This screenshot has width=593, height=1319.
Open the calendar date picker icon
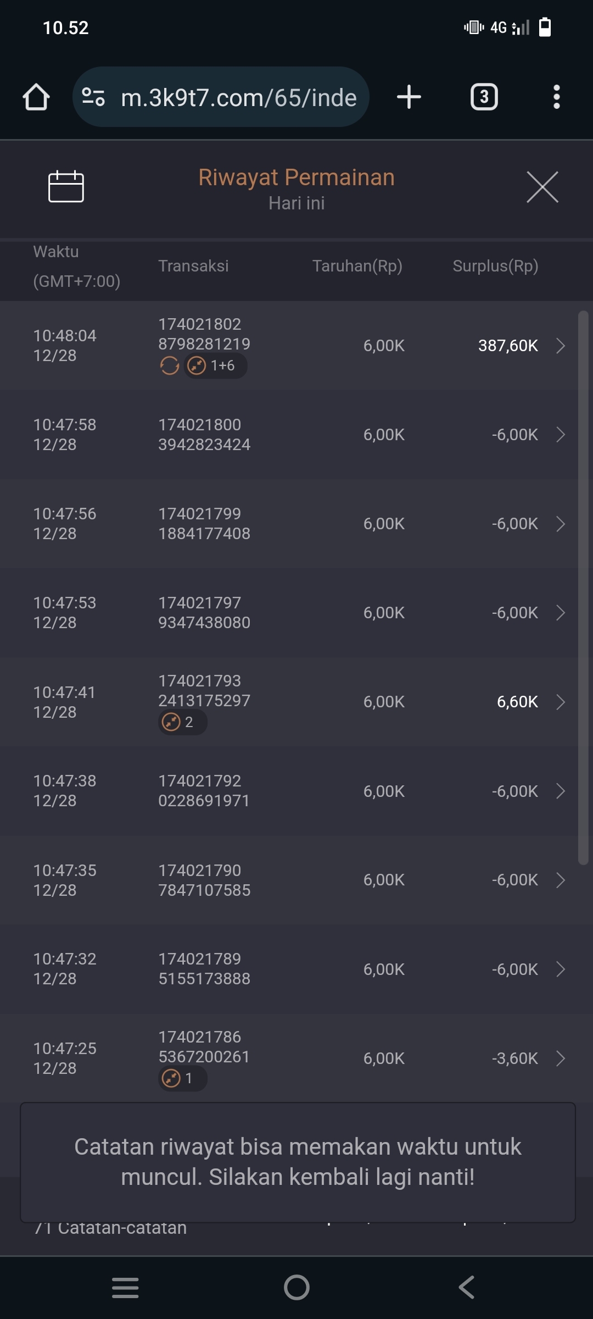pos(66,186)
